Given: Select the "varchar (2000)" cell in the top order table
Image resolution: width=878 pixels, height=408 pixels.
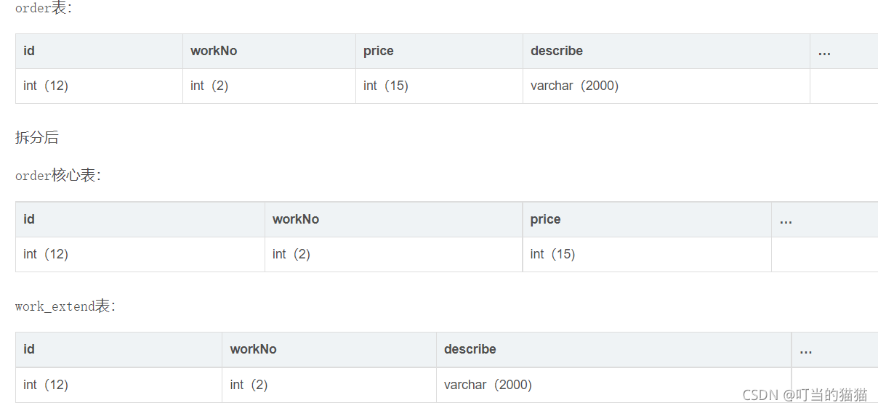Looking at the screenshot, I should 574,86.
